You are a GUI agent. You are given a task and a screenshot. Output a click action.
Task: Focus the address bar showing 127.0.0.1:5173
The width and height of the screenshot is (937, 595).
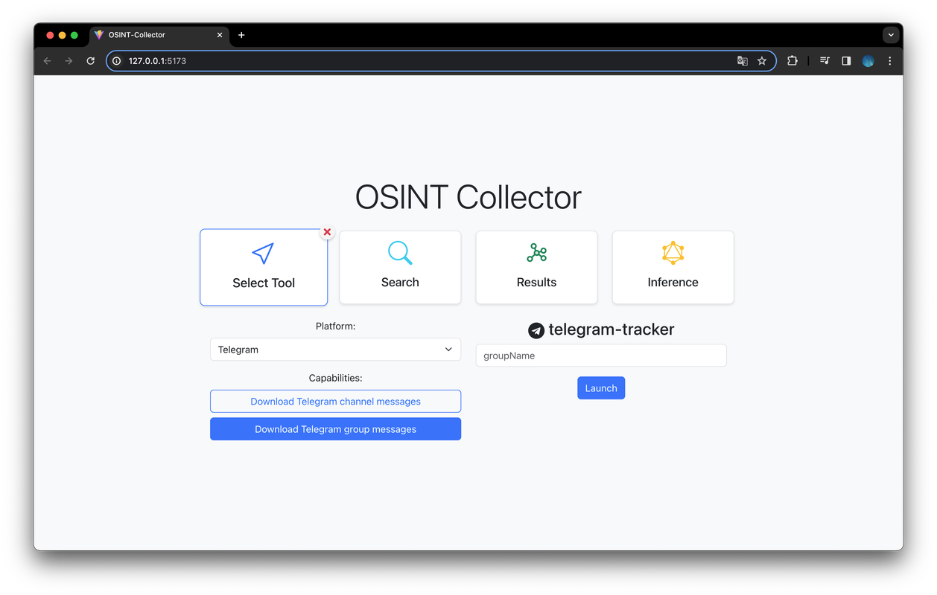pyautogui.click(x=441, y=61)
